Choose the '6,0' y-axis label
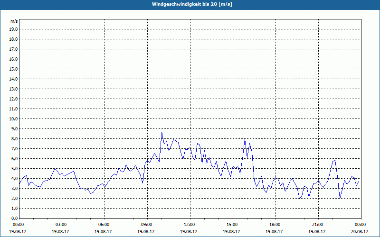This screenshot has height=237, width=380. click(14, 158)
